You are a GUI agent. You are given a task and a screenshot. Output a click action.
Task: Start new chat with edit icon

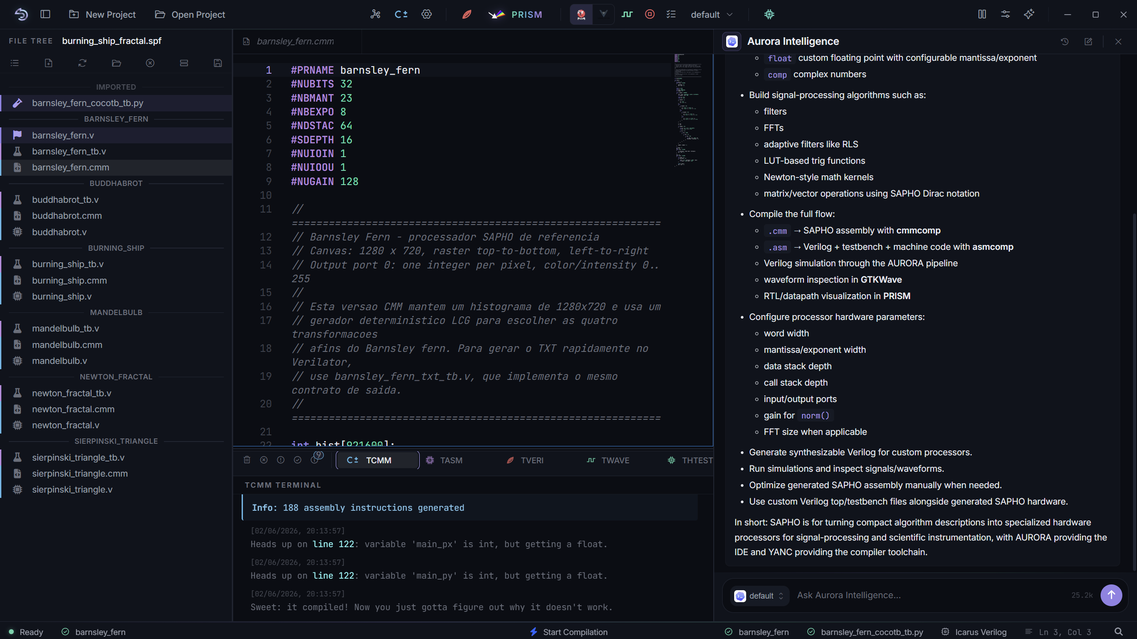(1088, 41)
